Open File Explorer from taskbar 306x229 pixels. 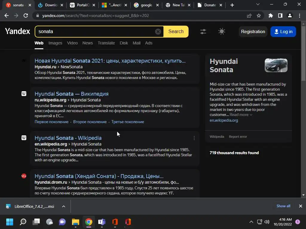point(76,222)
